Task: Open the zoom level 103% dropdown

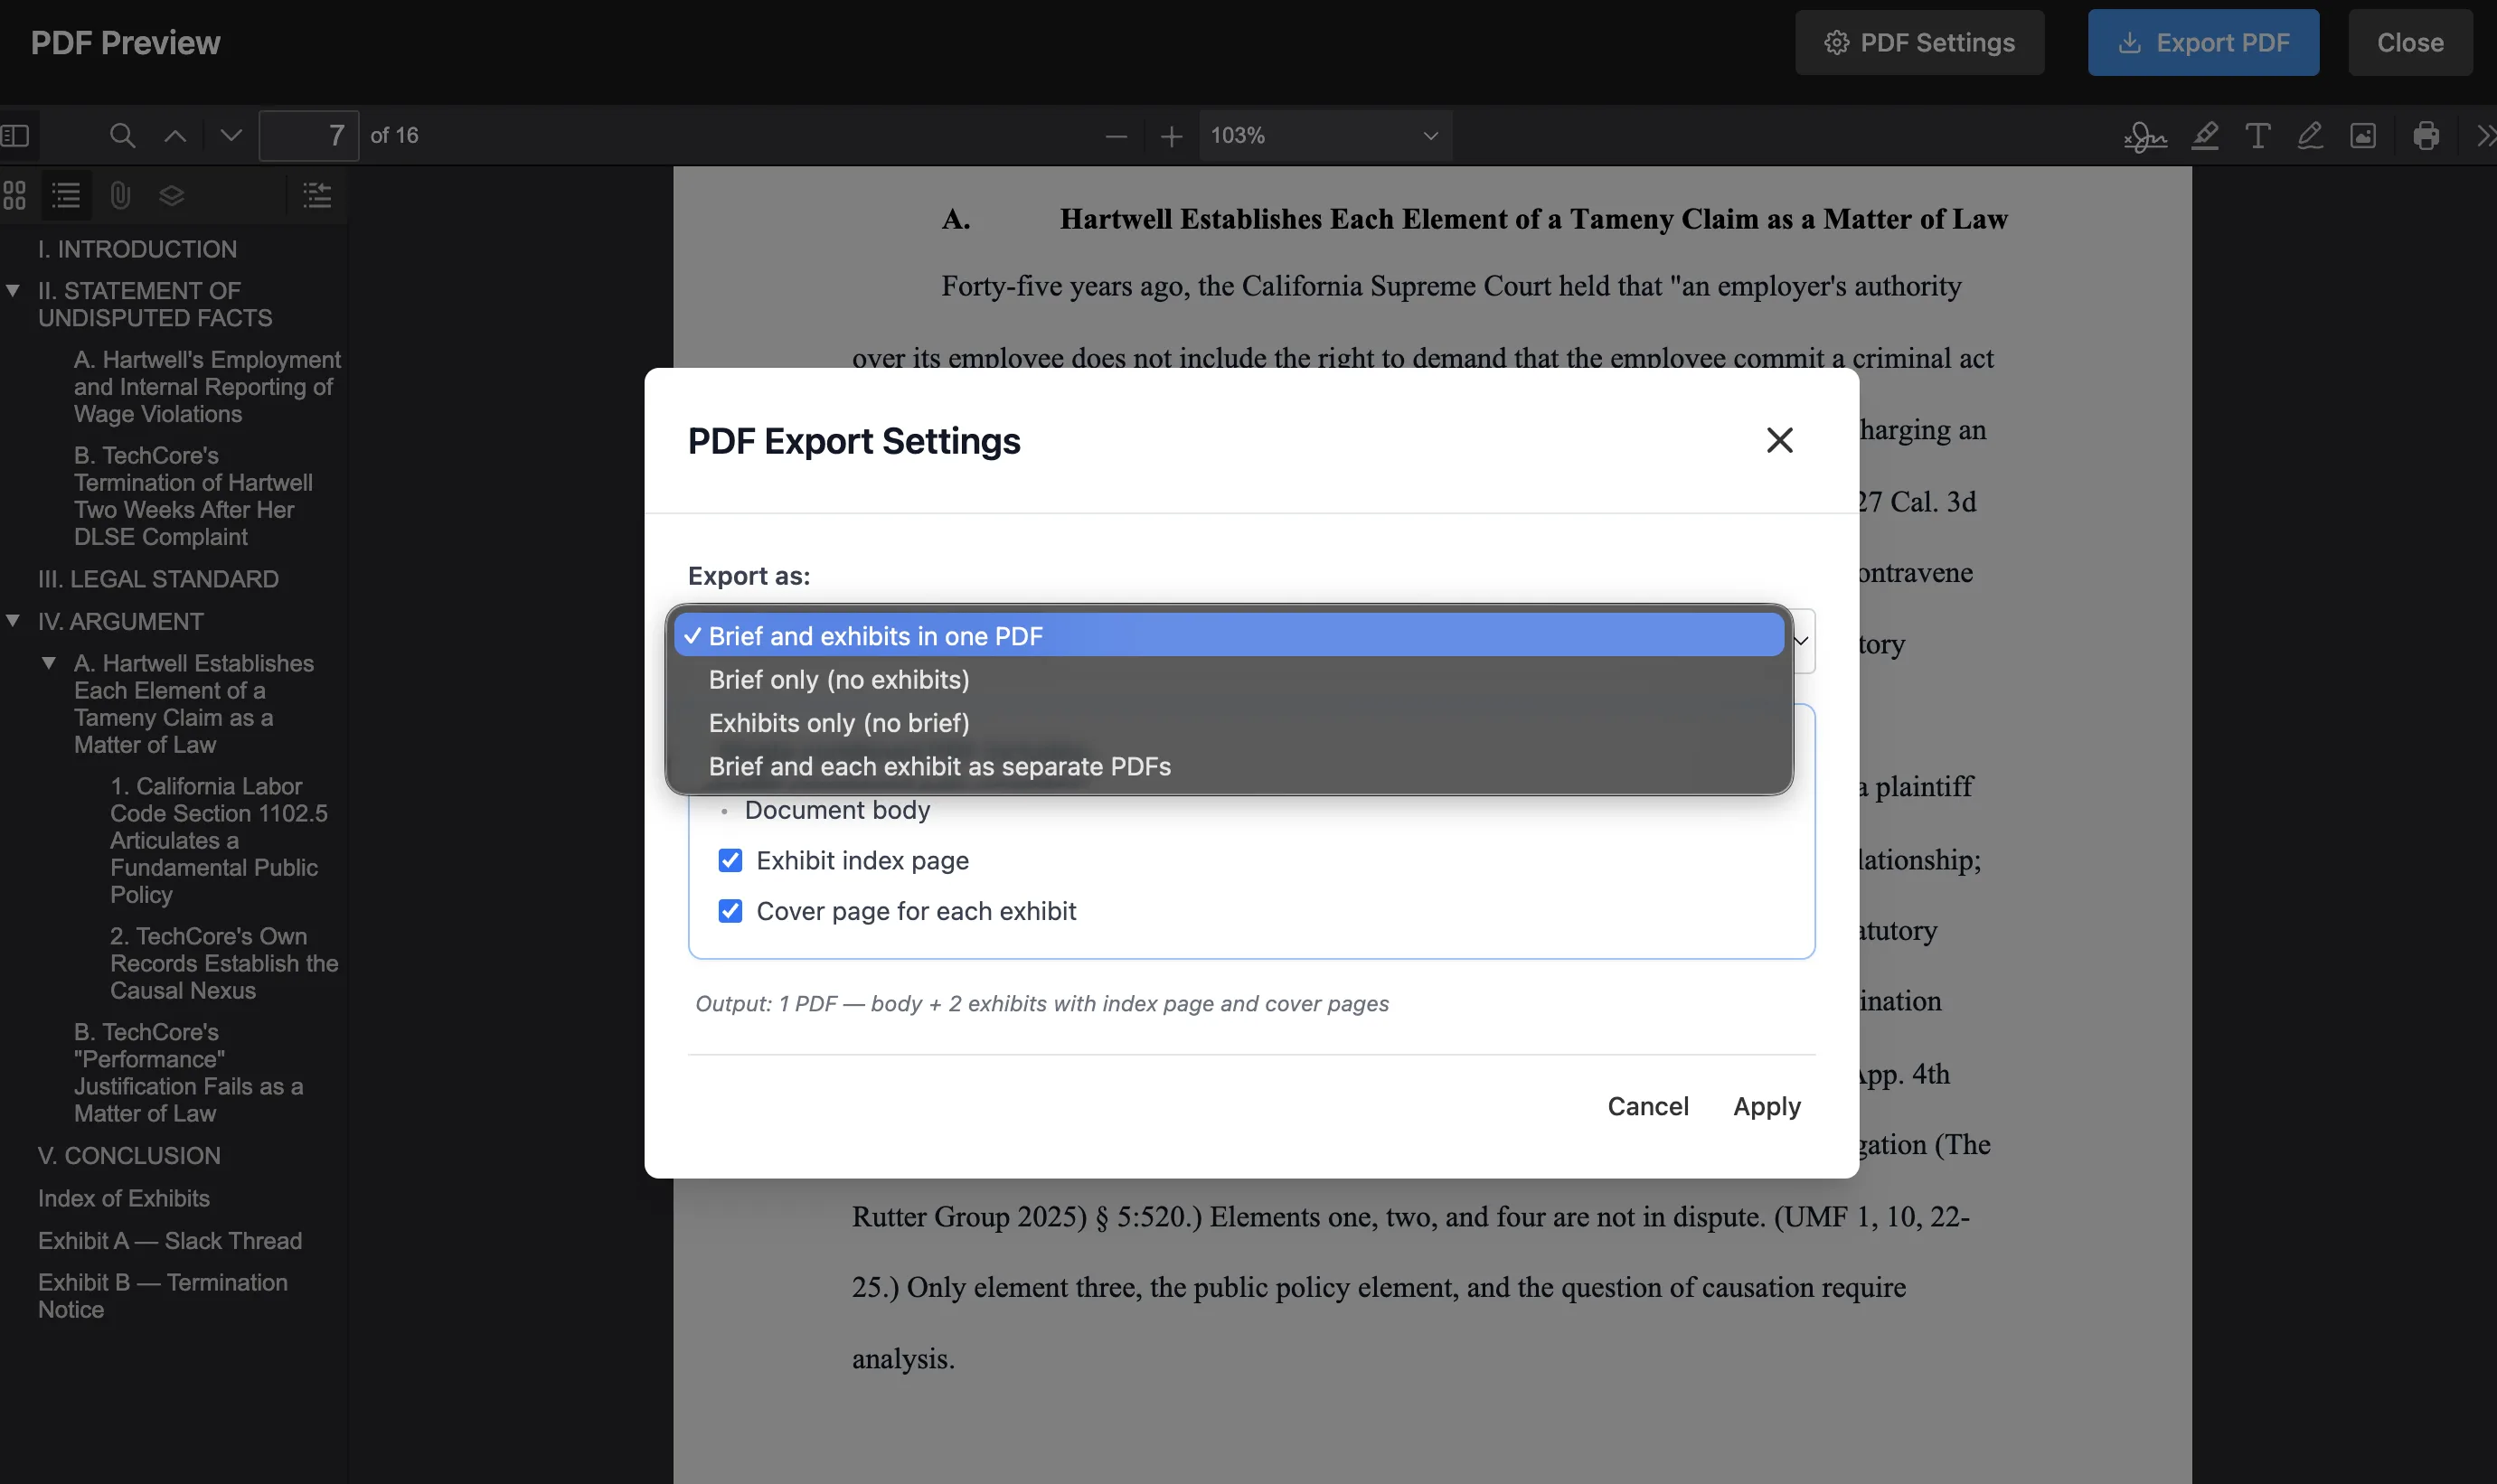Action: click(1325, 135)
